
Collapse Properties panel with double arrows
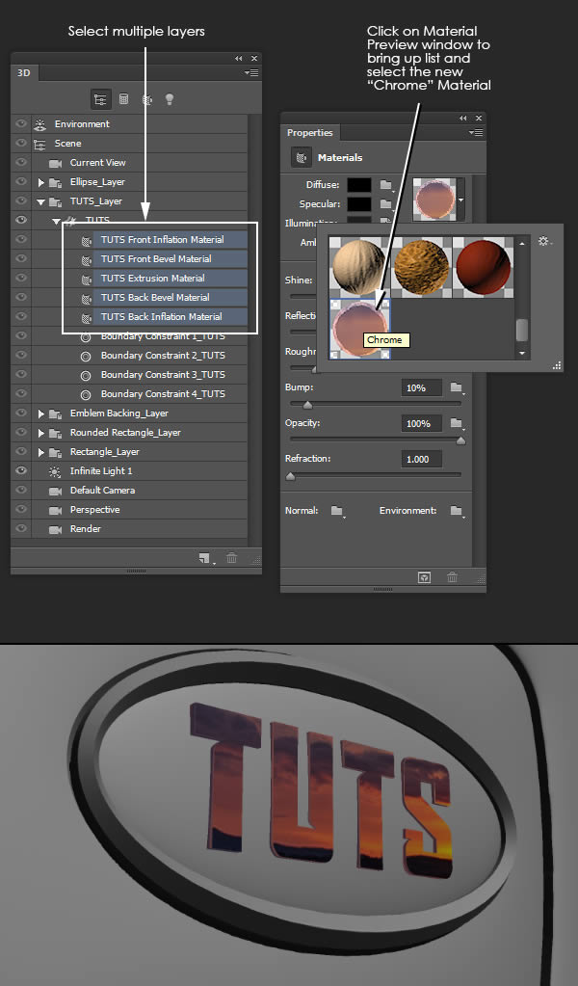tap(463, 118)
